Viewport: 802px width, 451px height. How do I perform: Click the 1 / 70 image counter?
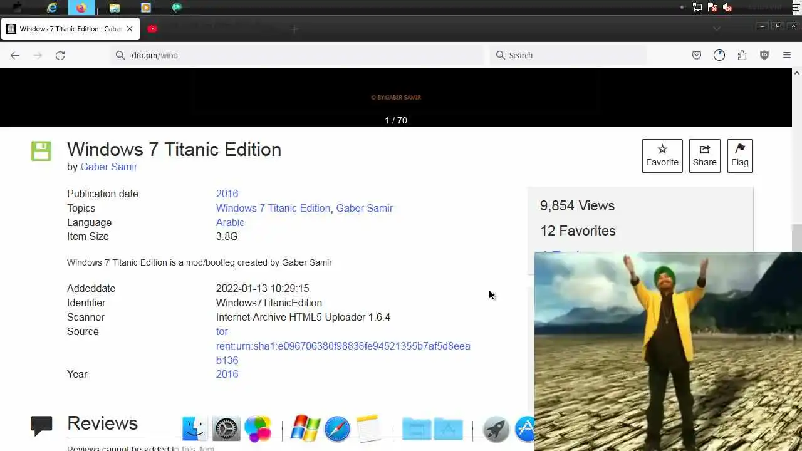coord(396,120)
